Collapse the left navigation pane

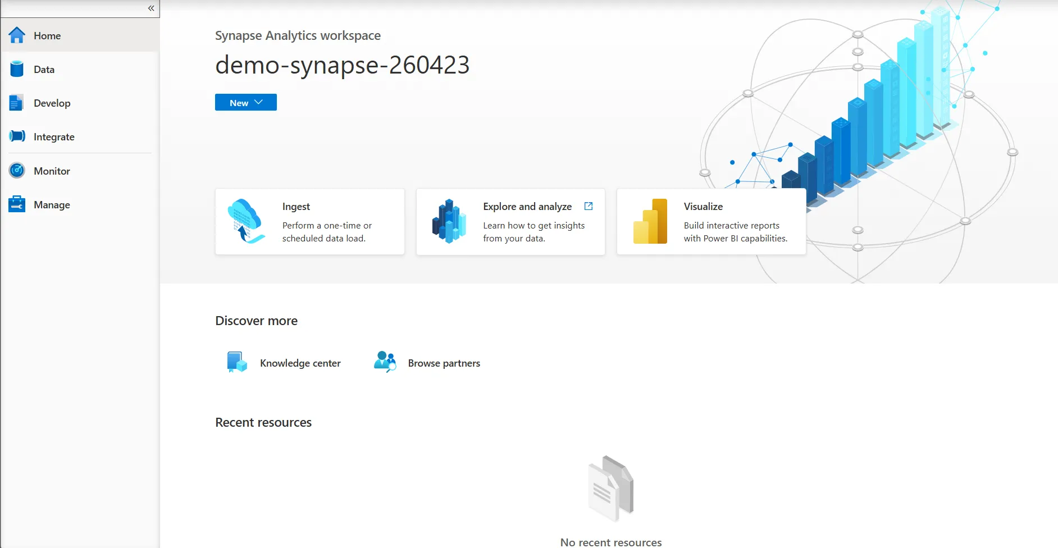click(x=151, y=8)
